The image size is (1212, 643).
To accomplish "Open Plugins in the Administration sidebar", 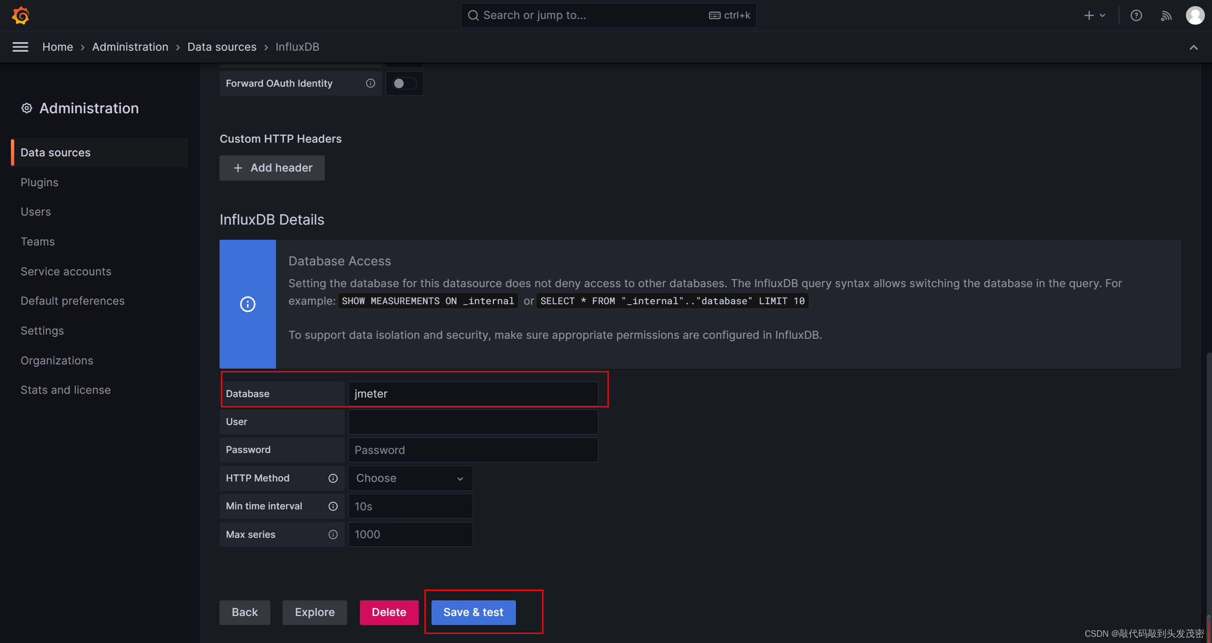I will 39,182.
